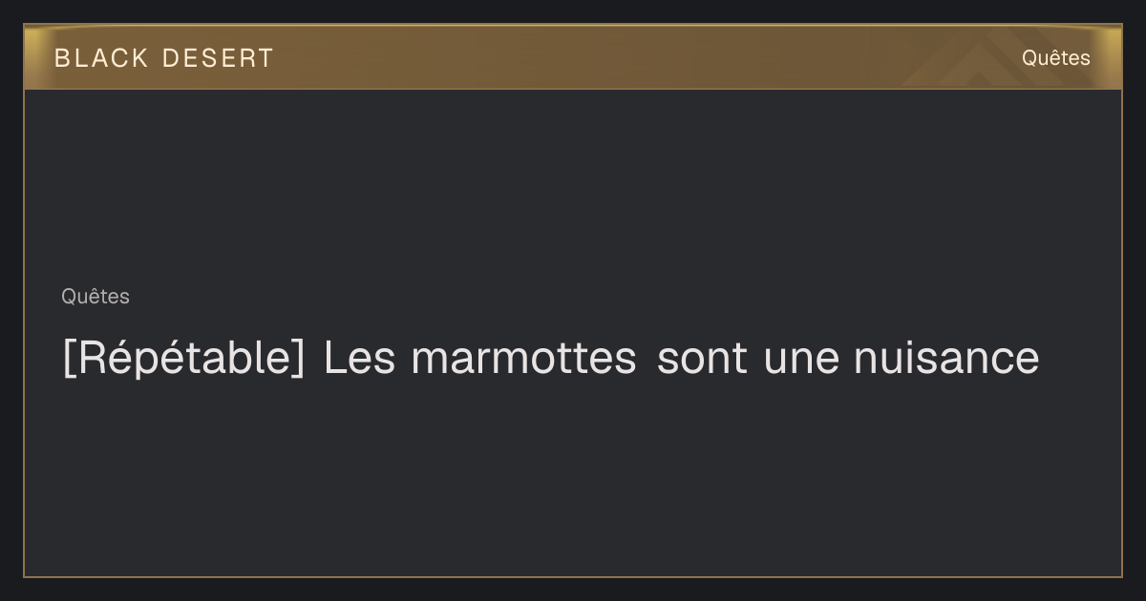Screen dimensions: 1146x601
Task: Click the gold highlight at header's left edge
Action: tap(32, 57)
